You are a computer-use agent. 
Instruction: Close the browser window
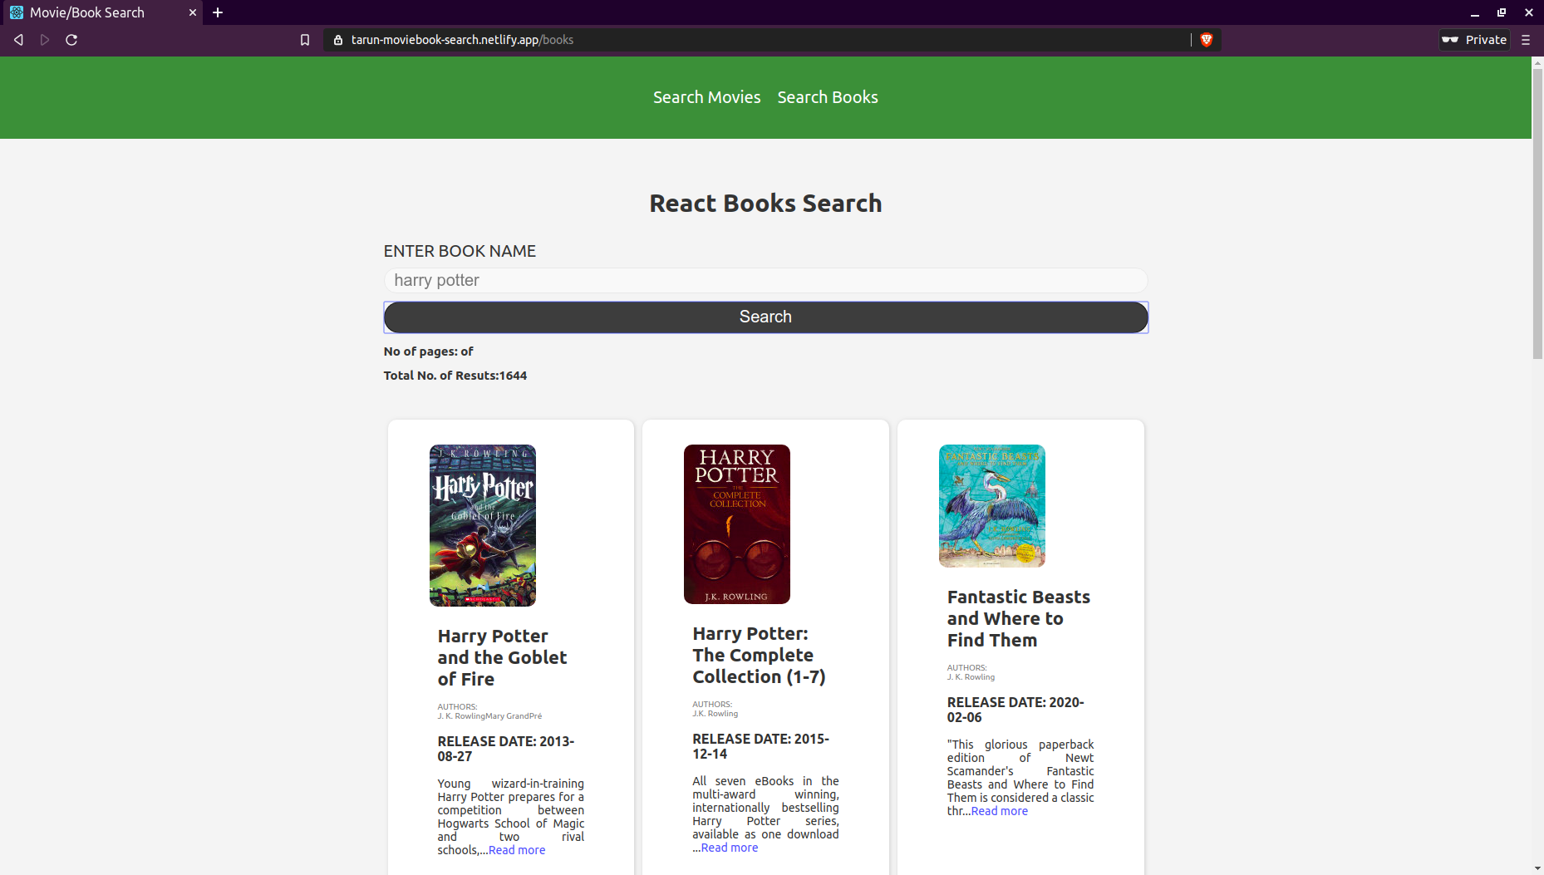pos(1529,12)
